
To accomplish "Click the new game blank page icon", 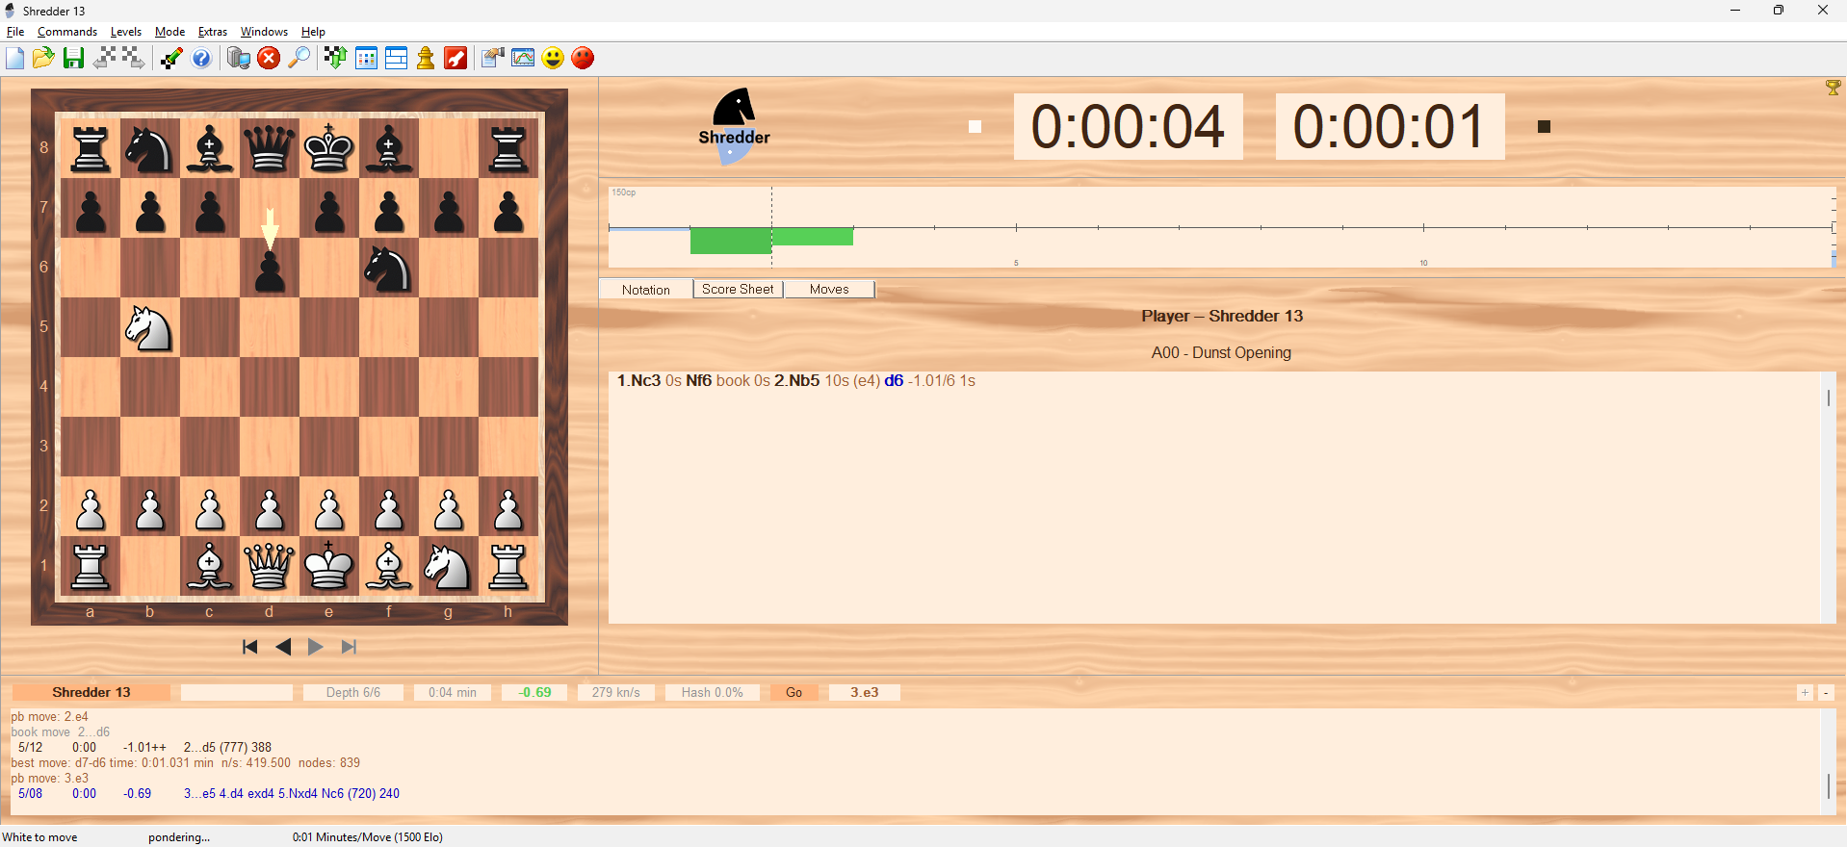I will (x=15, y=59).
